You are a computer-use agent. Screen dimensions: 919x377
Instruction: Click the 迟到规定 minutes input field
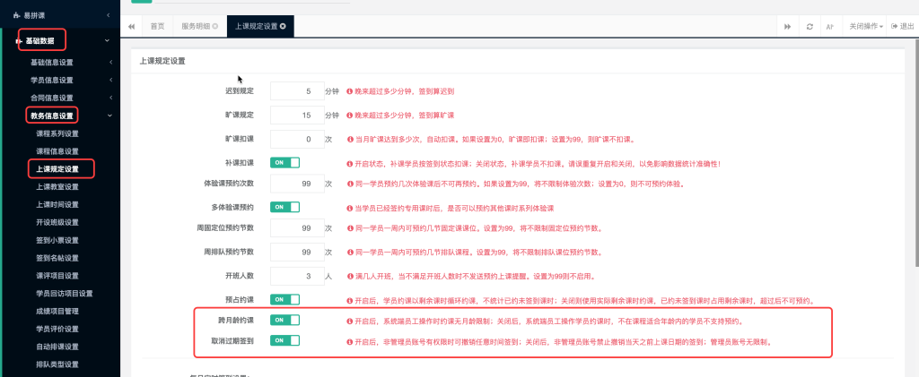tap(297, 91)
